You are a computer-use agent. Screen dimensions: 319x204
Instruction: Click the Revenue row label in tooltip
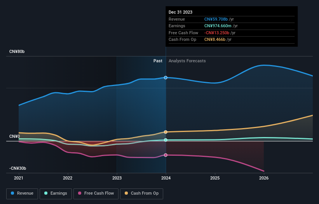click(x=177, y=19)
